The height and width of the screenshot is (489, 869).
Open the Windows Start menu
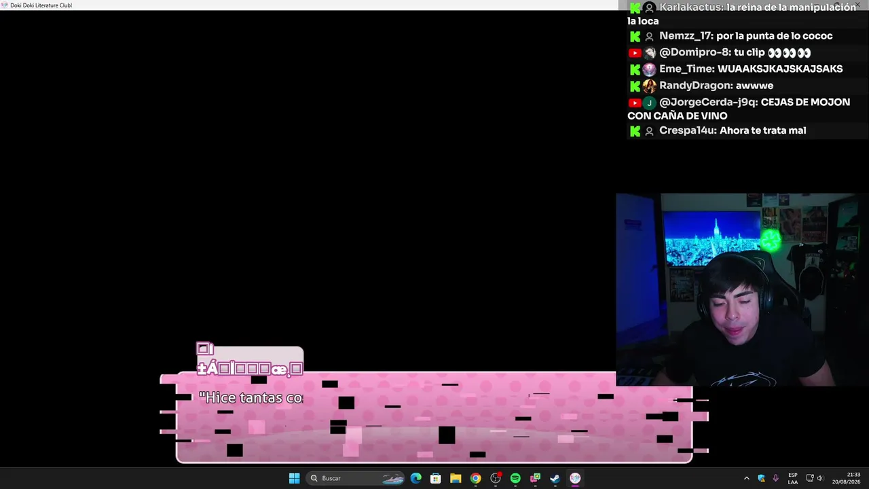point(294,478)
